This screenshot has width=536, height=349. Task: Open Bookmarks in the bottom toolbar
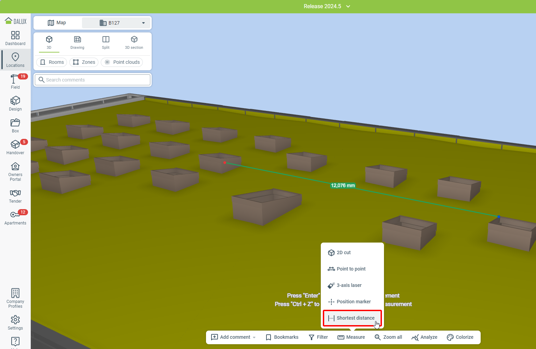282,337
